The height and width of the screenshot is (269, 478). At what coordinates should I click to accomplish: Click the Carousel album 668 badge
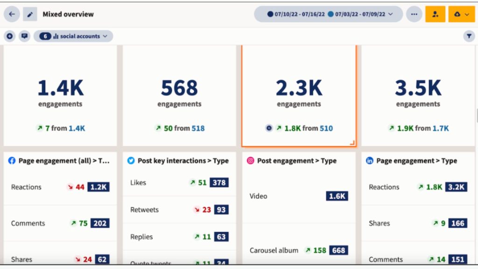click(338, 250)
